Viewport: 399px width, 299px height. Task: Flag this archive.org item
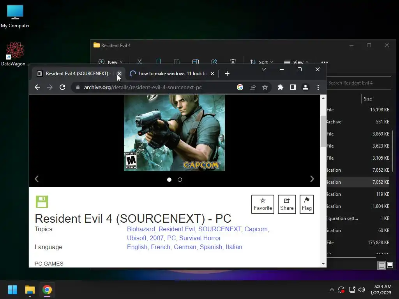tap(307, 204)
